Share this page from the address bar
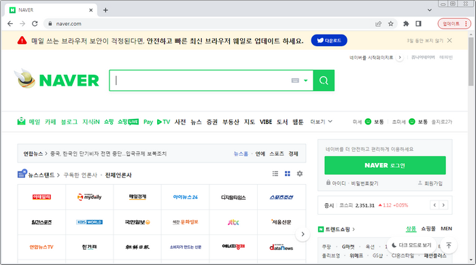476x265 pixels. coord(378,24)
